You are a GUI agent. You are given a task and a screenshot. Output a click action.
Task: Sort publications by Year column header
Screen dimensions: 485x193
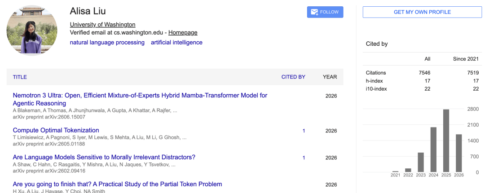330,77
